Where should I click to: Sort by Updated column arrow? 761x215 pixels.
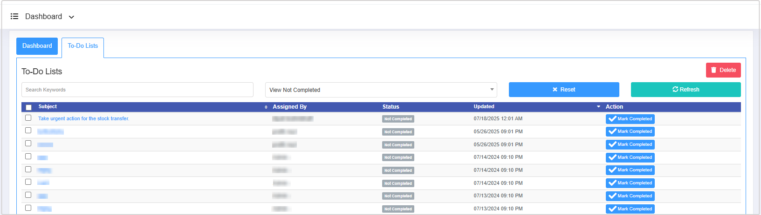pyautogui.click(x=598, y=107)
